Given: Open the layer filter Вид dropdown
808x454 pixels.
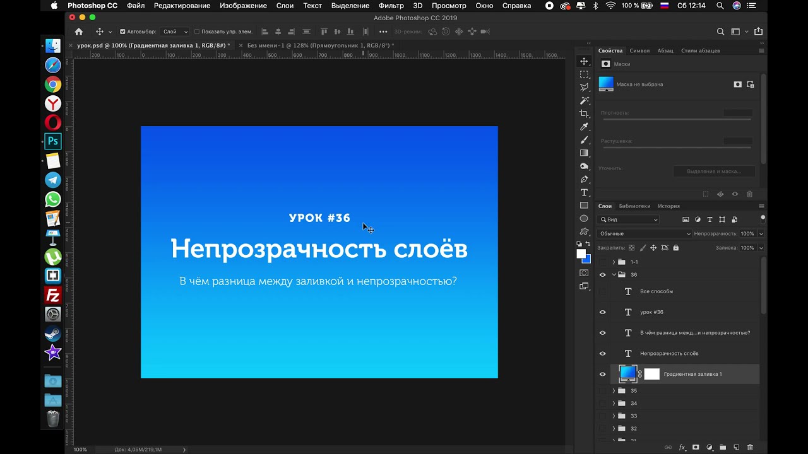Looking at the screenshot, I should click(628, 219).
